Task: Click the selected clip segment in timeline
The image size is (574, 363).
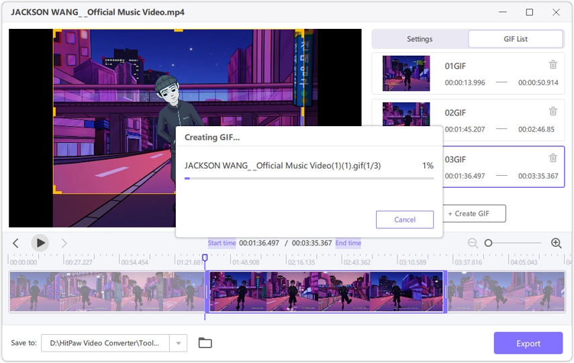Action: pyautogui.click(x=326, y=292)
